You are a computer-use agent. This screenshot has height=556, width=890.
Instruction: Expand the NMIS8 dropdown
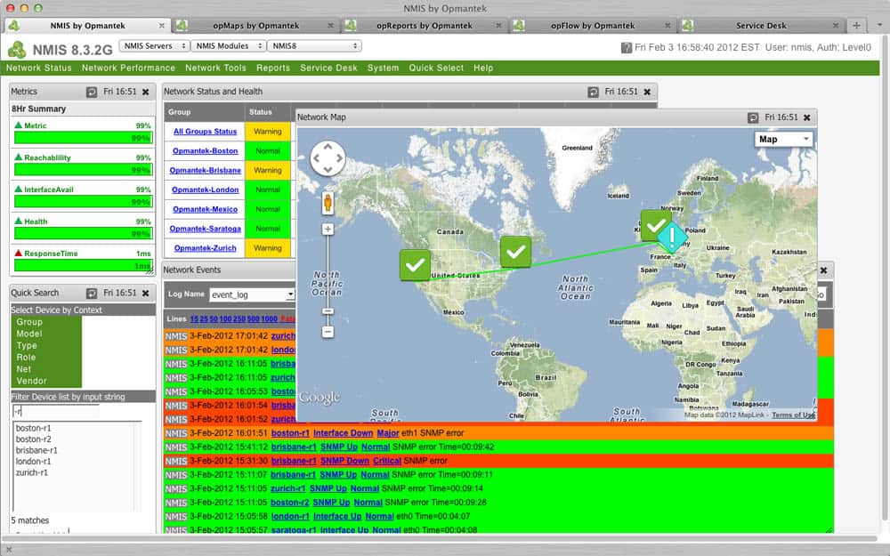point(314,46)
